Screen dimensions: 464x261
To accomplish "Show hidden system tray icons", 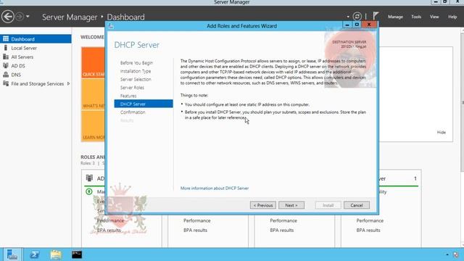I will 447,254.
